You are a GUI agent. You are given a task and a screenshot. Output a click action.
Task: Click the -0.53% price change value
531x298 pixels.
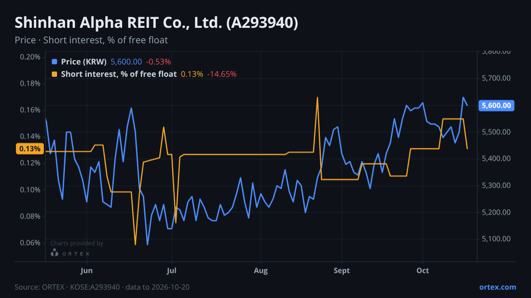coord(158,62)
